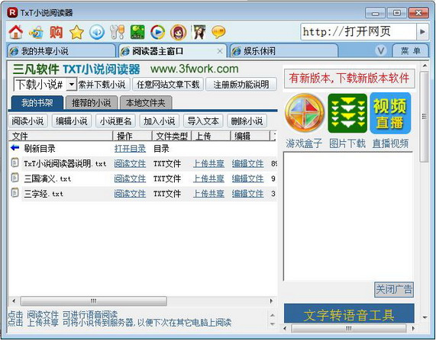Click the http://打开网页 address field
The image size is (436, 341).
[x=358, y=32]
